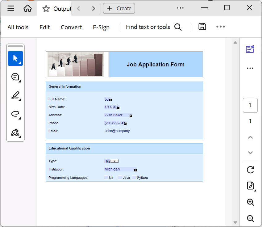
Task: Save the document with floppy icon
Action: coord(202,27)
